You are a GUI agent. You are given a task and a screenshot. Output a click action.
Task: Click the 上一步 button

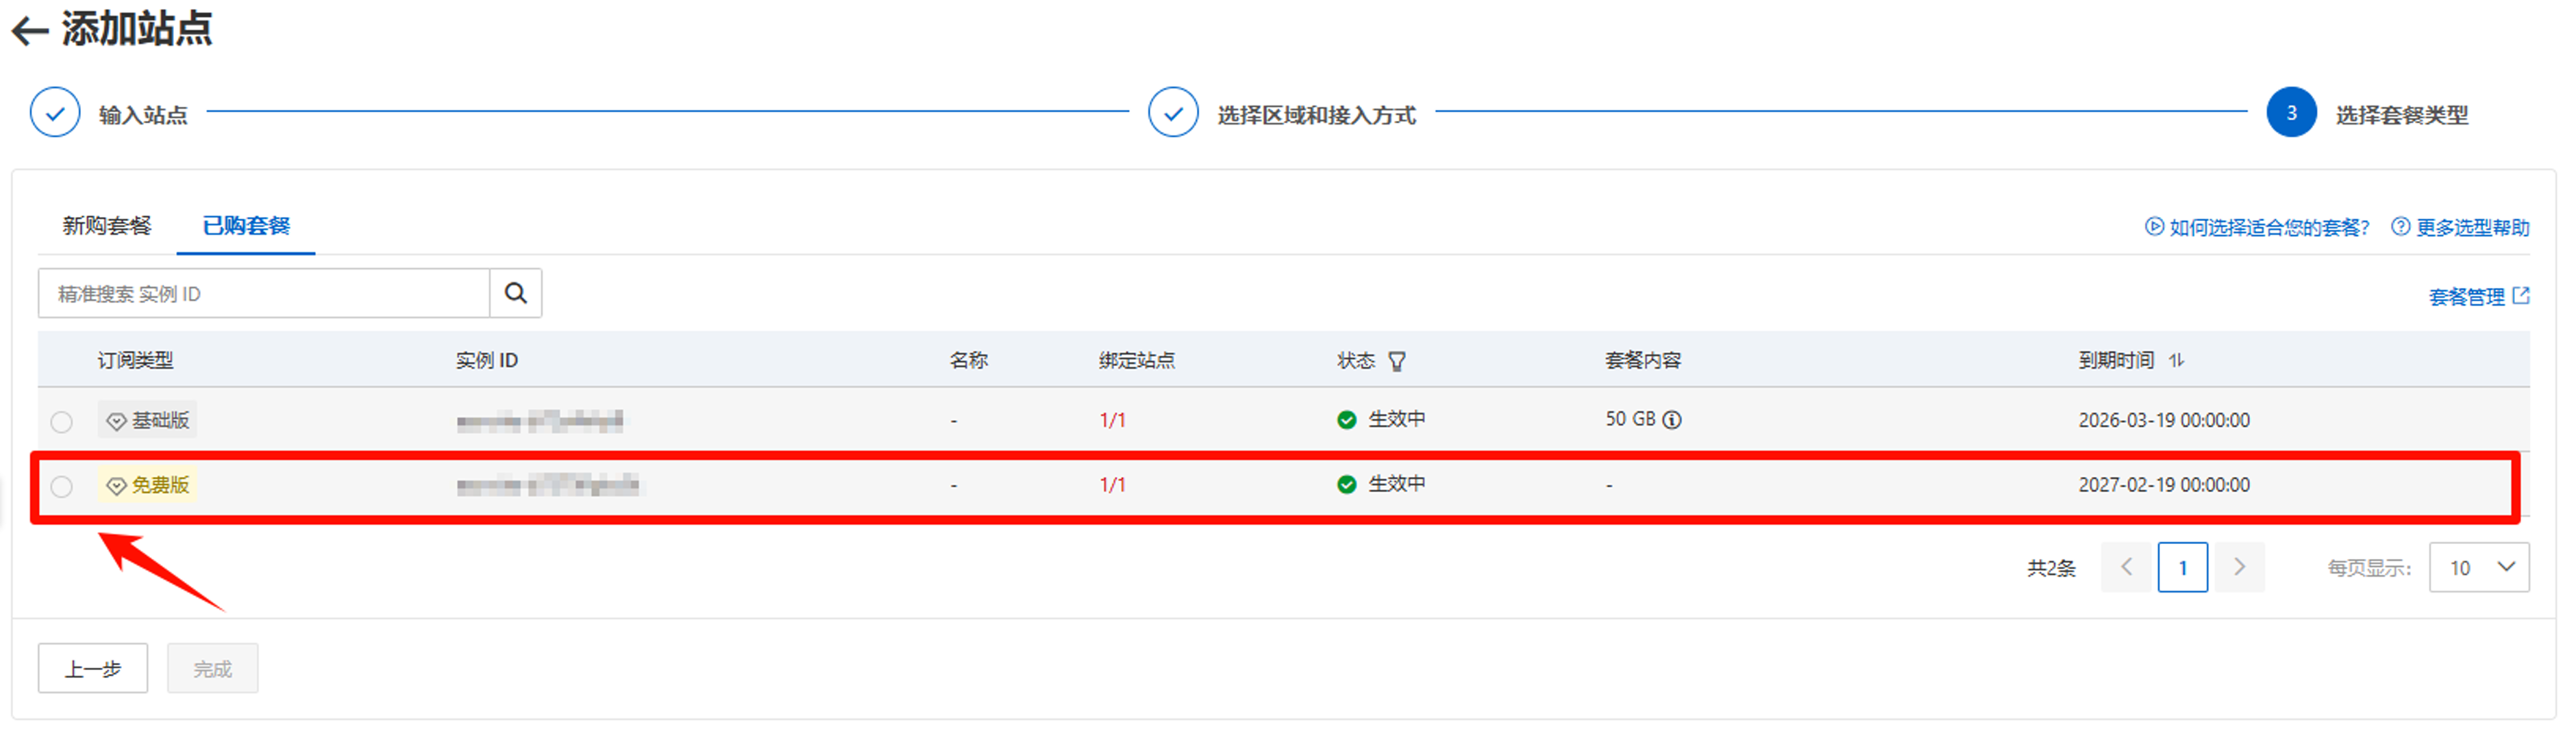tap(93, 668)
